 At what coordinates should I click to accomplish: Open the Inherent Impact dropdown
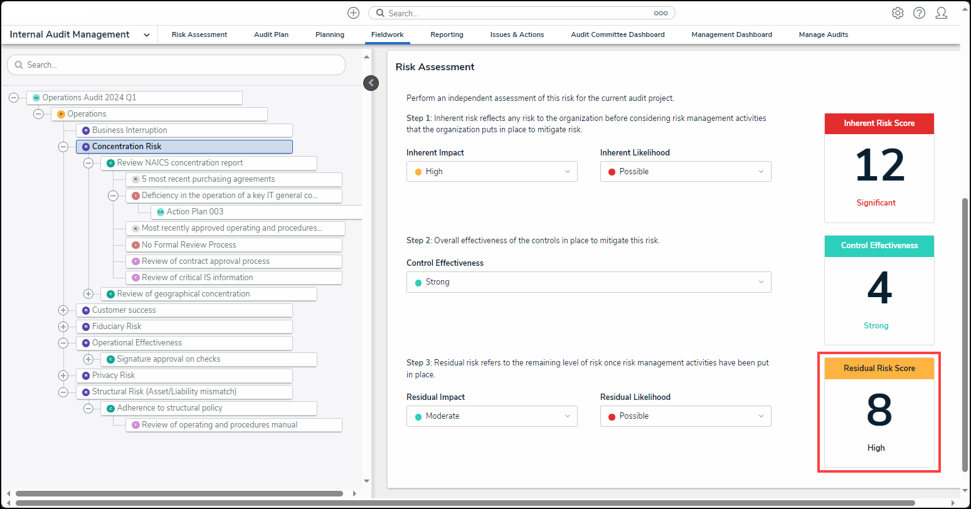coord(492,172)
